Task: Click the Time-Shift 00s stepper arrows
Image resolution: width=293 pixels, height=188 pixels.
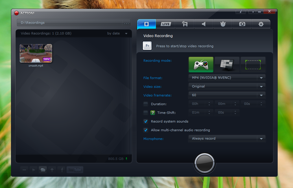Action: tap(235, 112)
